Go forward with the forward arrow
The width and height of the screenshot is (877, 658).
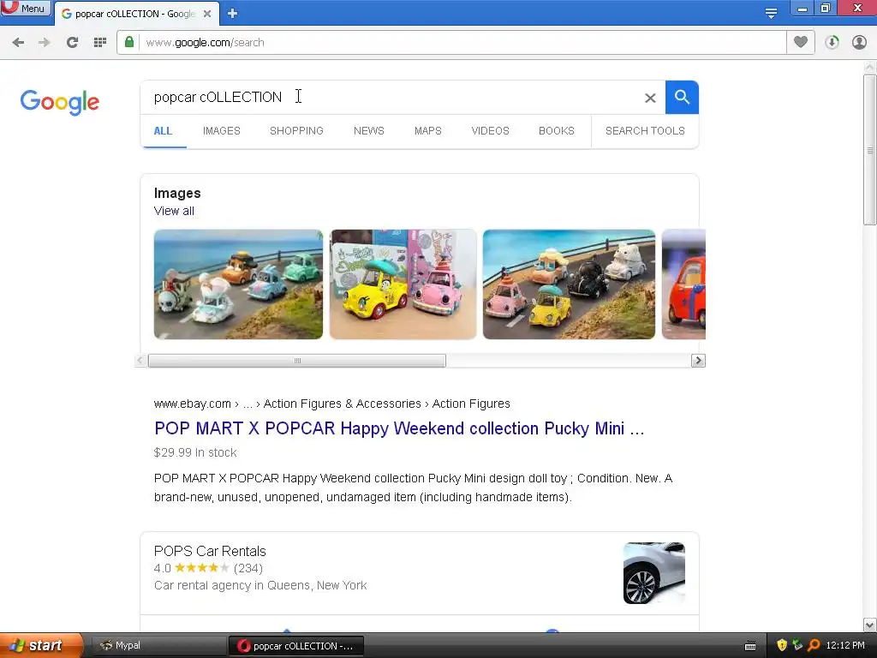45,43
